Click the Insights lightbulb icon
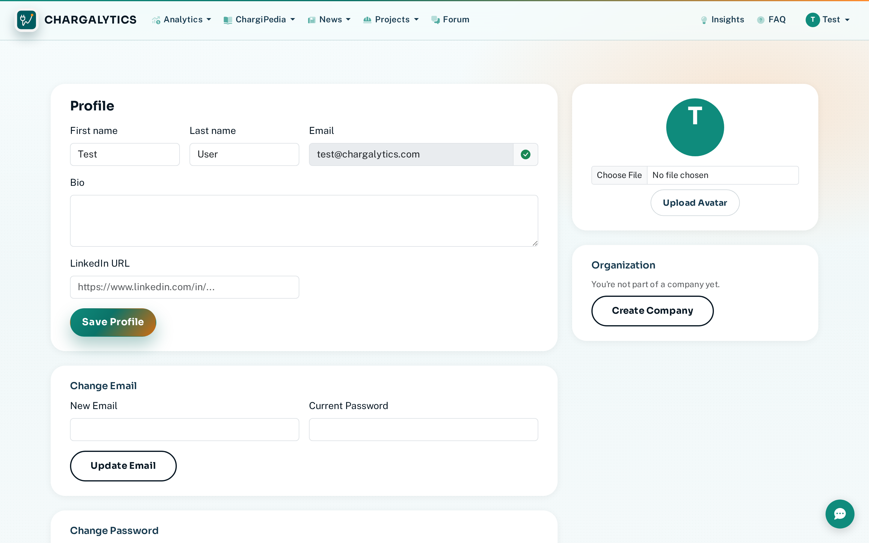The height and width of the screenshot is (543, 869). 704,20
